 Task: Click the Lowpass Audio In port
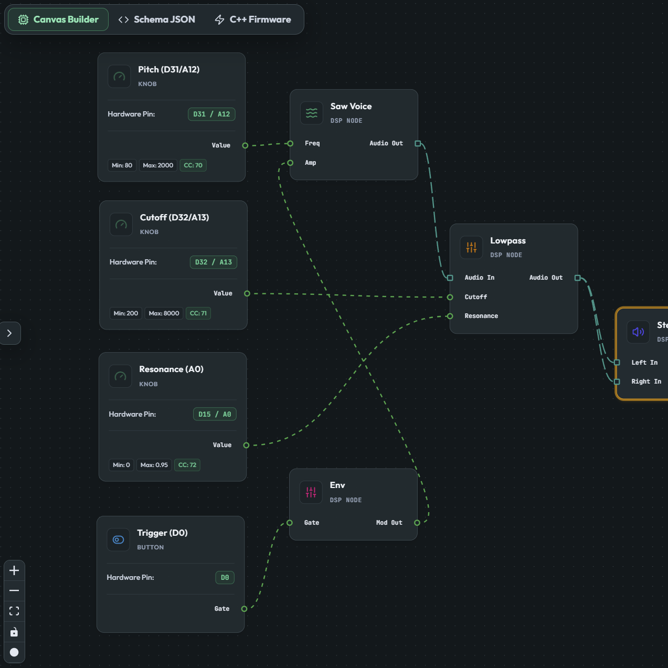450,278
